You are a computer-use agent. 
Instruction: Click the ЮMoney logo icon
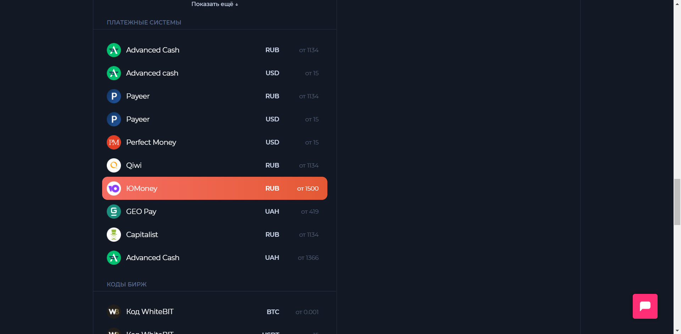tap(114, 188)
